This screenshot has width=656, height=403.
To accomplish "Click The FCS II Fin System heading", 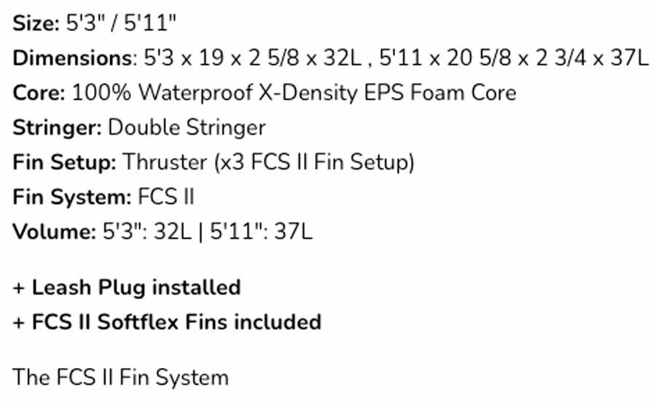I will tap(120, 378).
